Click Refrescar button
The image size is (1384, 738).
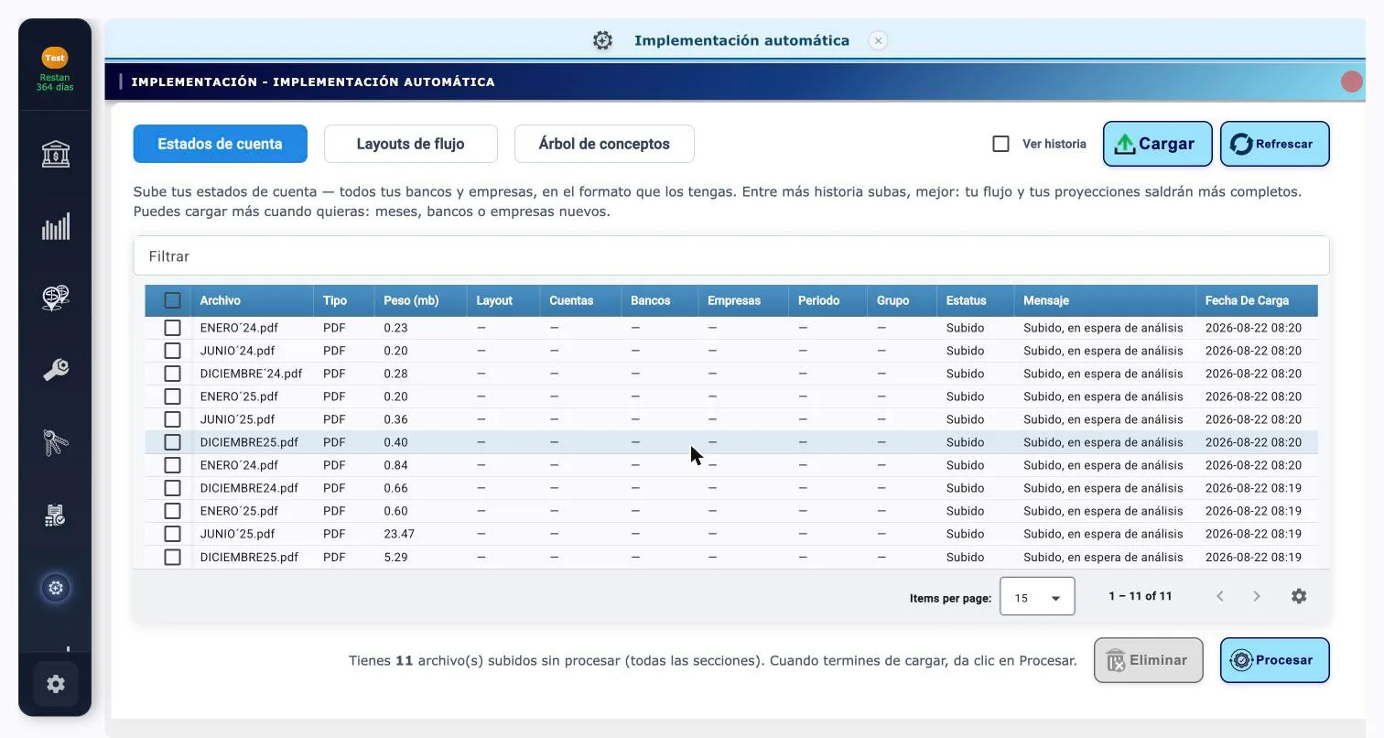coord(1274,144)
